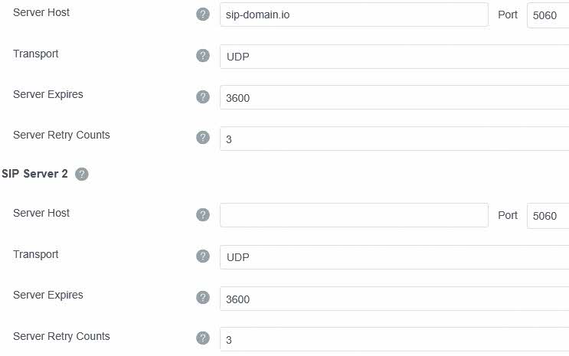Click first Server Retry Counts field
This screenshot has width=569, height=356.
coord(394,139)
